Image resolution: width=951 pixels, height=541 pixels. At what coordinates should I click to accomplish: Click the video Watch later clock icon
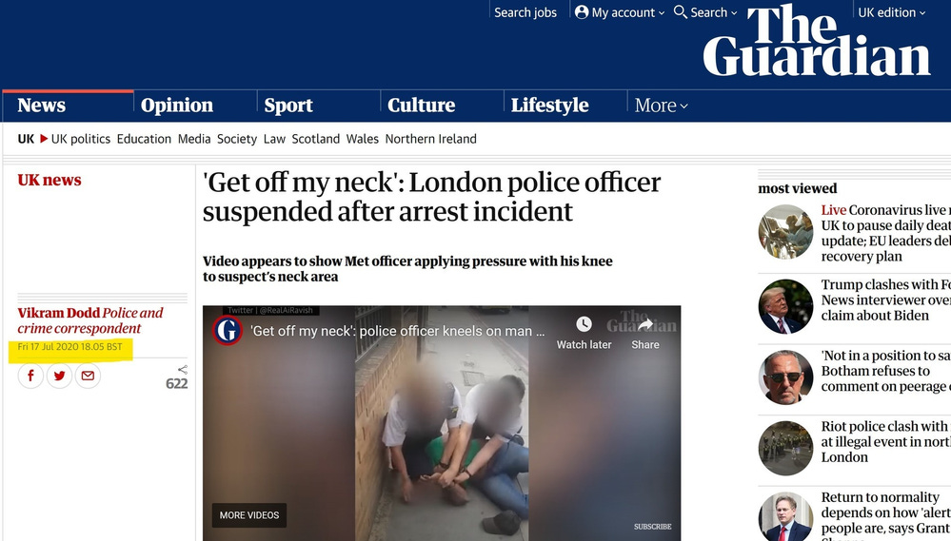(x=584, y=324)
